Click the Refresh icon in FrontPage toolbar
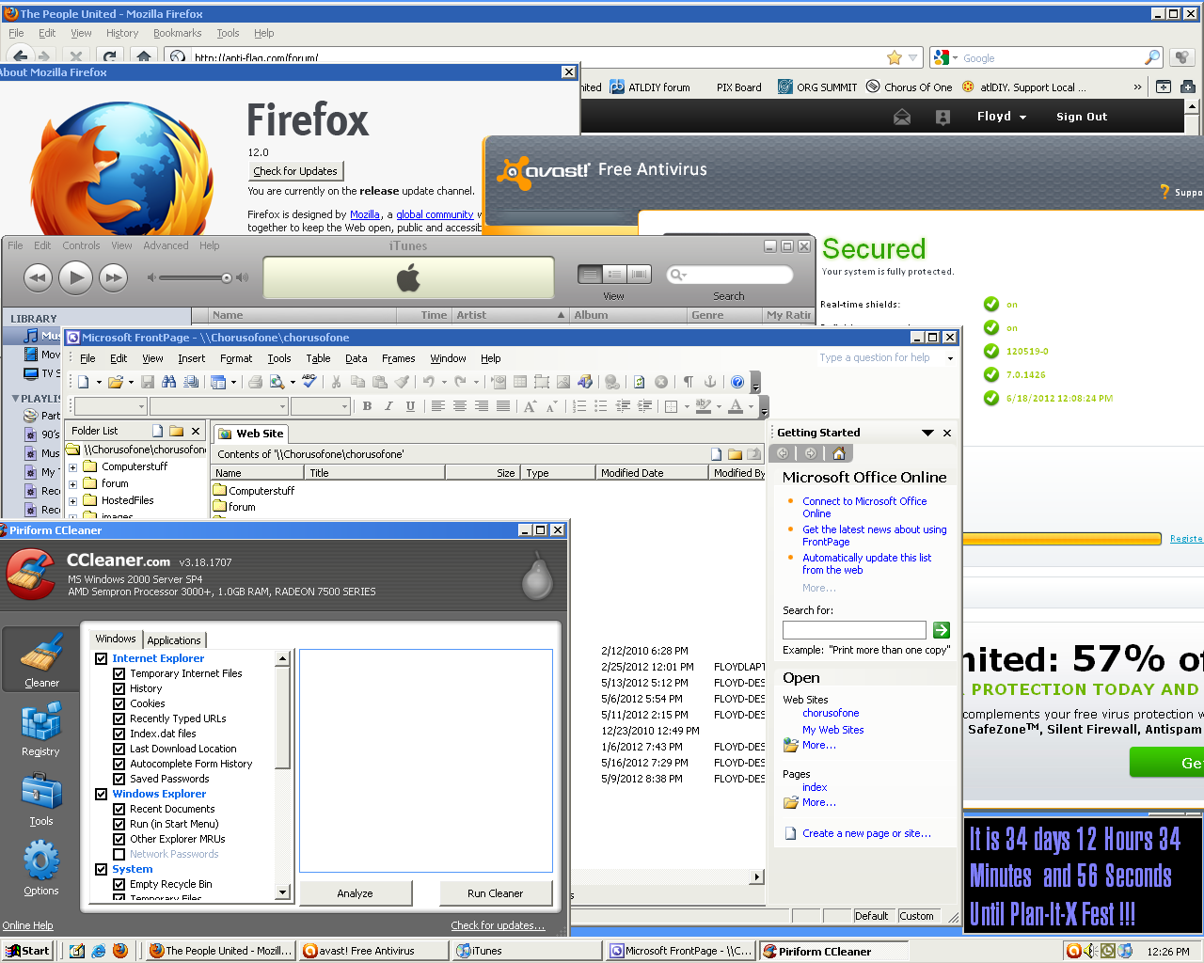The width and height of the screenshot is (1204, 963). click(640, 382)
